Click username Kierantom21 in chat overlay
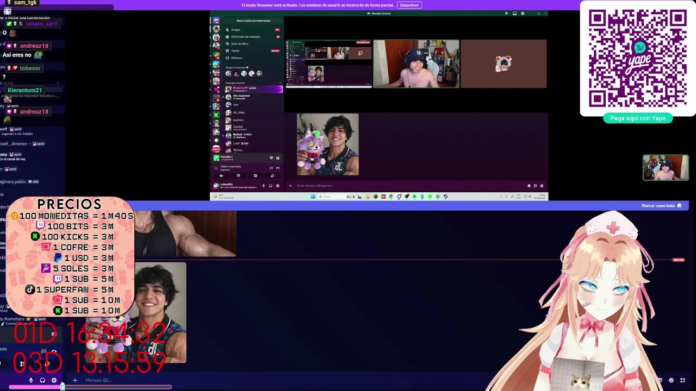This screenshot has height=391, width=696. tap(24, 90)
